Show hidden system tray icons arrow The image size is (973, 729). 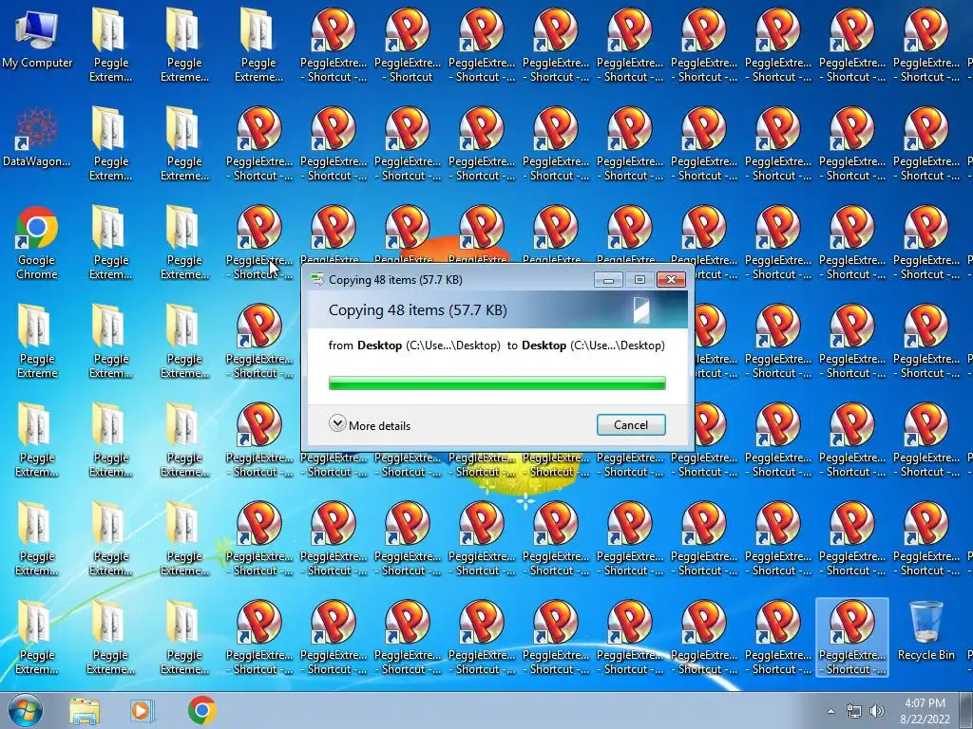click(x=830, y=711)
